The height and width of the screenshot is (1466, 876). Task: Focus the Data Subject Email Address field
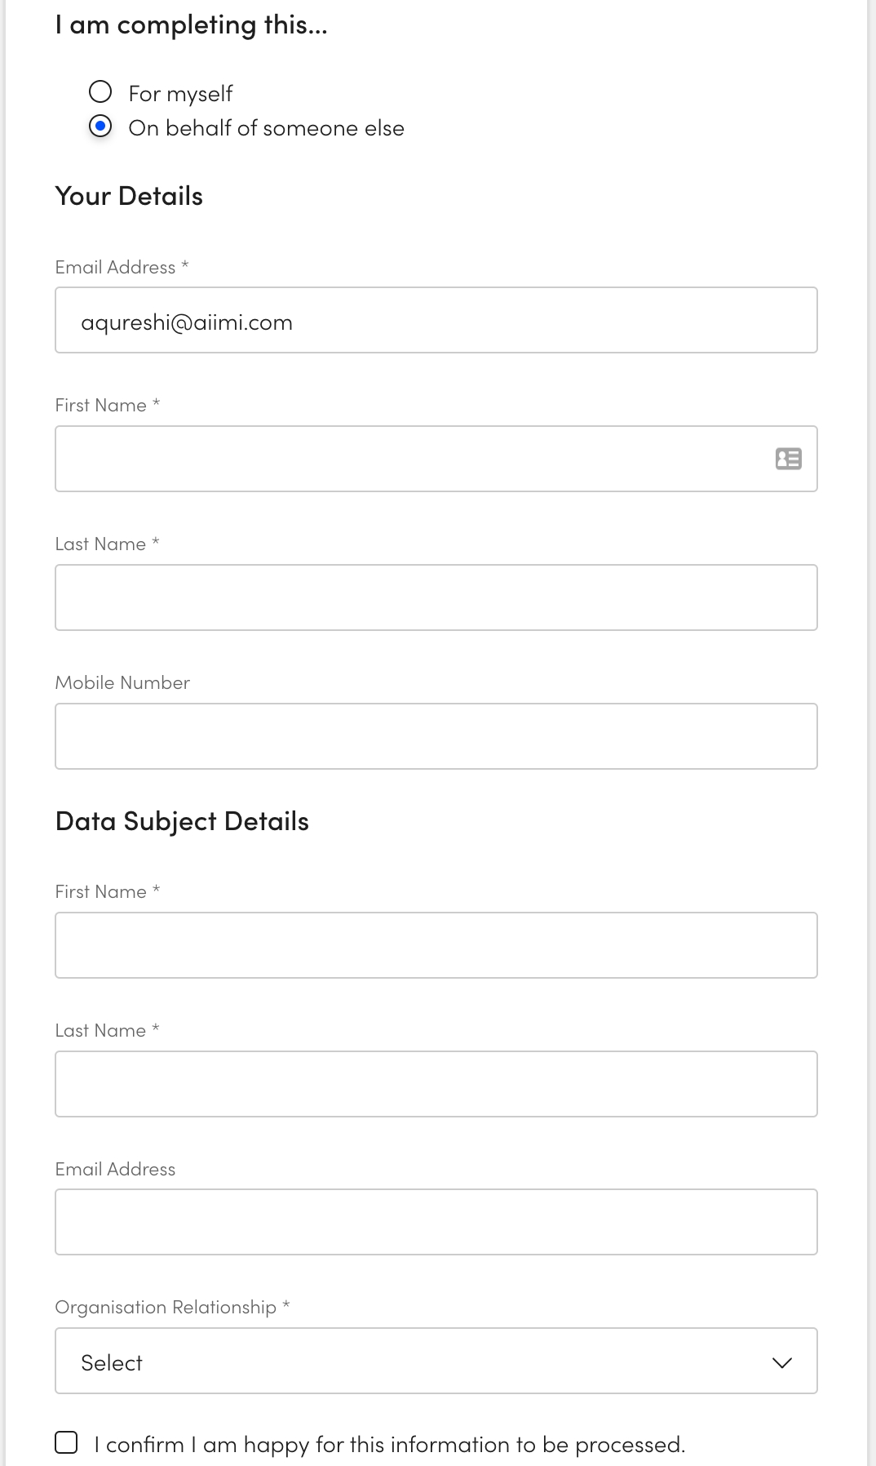tap(436, 1222)
